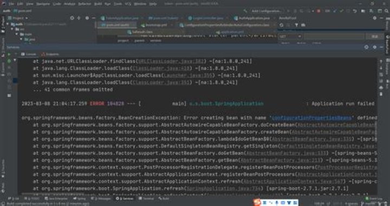Collapse the src folder in the tree
390x206 pixels.
[12, 29]
